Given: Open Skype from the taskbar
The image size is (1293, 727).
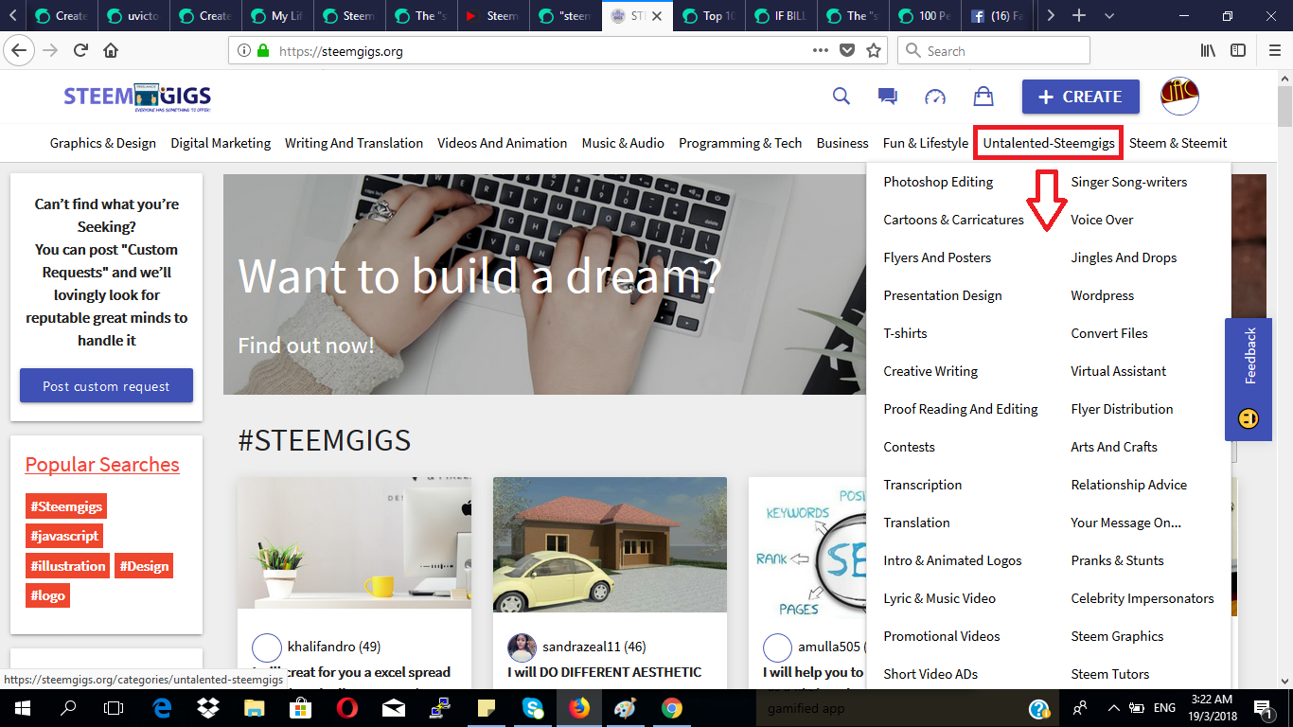Looking at the screenshot, I should click(x=533, y=707).
